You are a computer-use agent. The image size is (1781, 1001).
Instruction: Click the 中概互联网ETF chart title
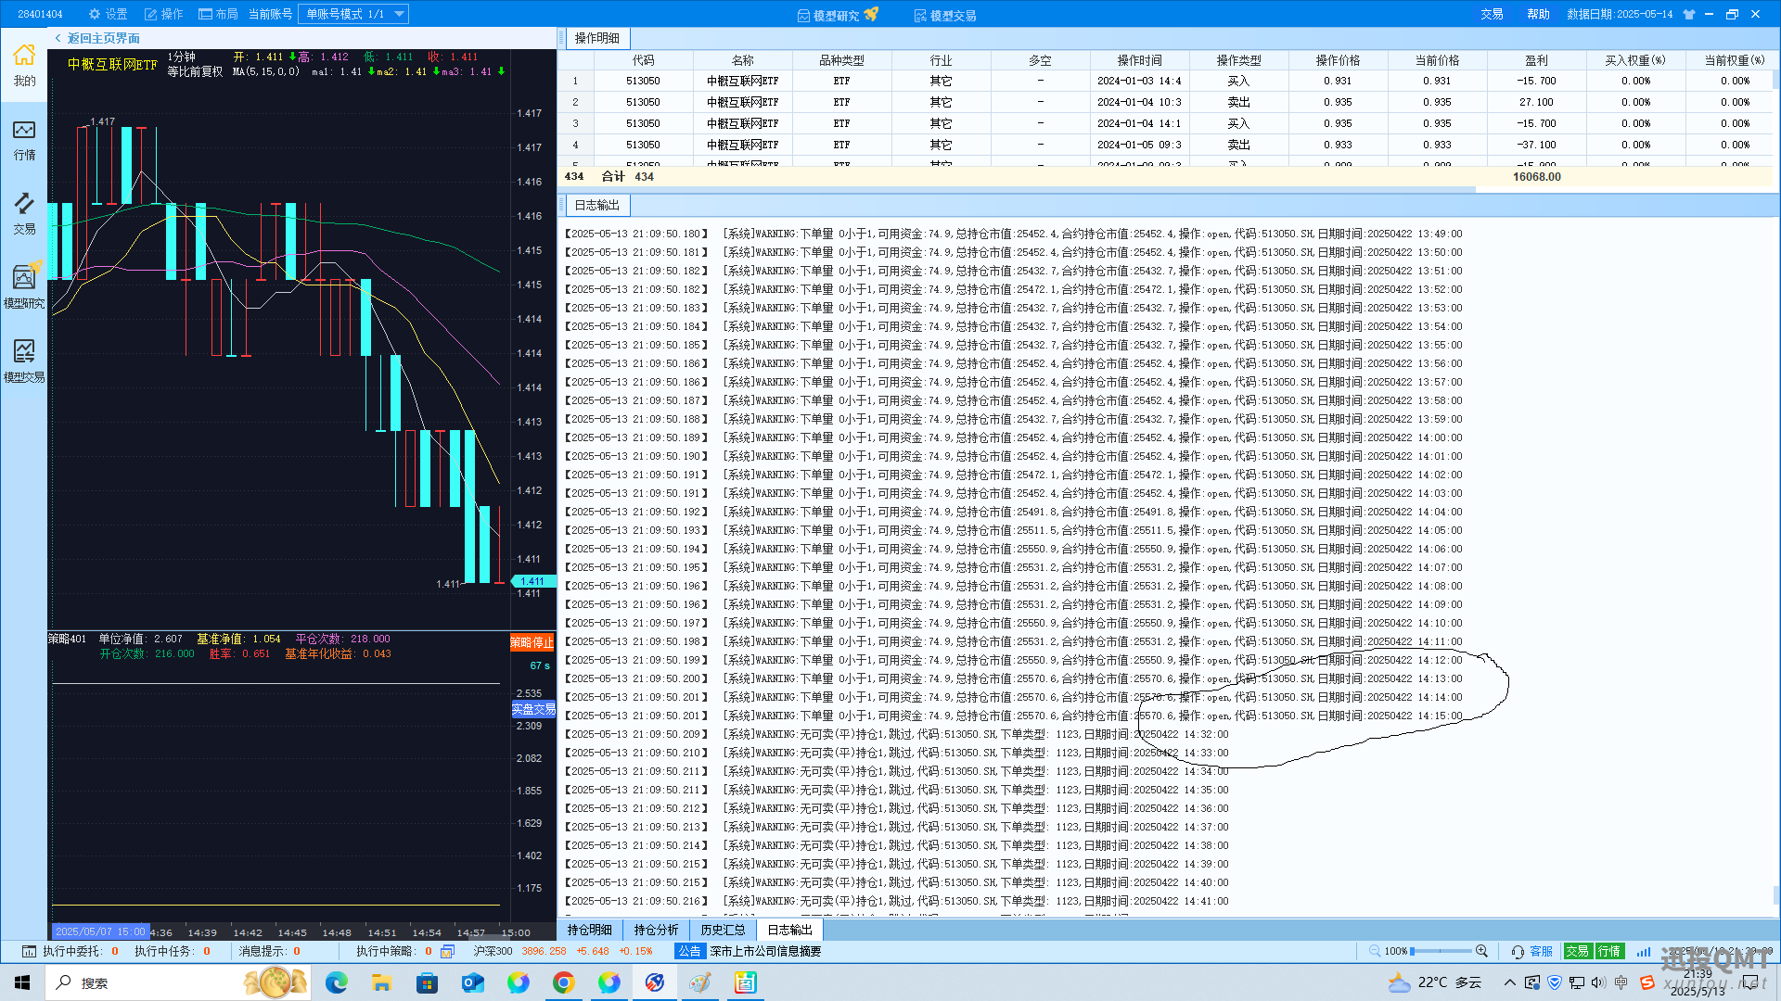[112, 64]
